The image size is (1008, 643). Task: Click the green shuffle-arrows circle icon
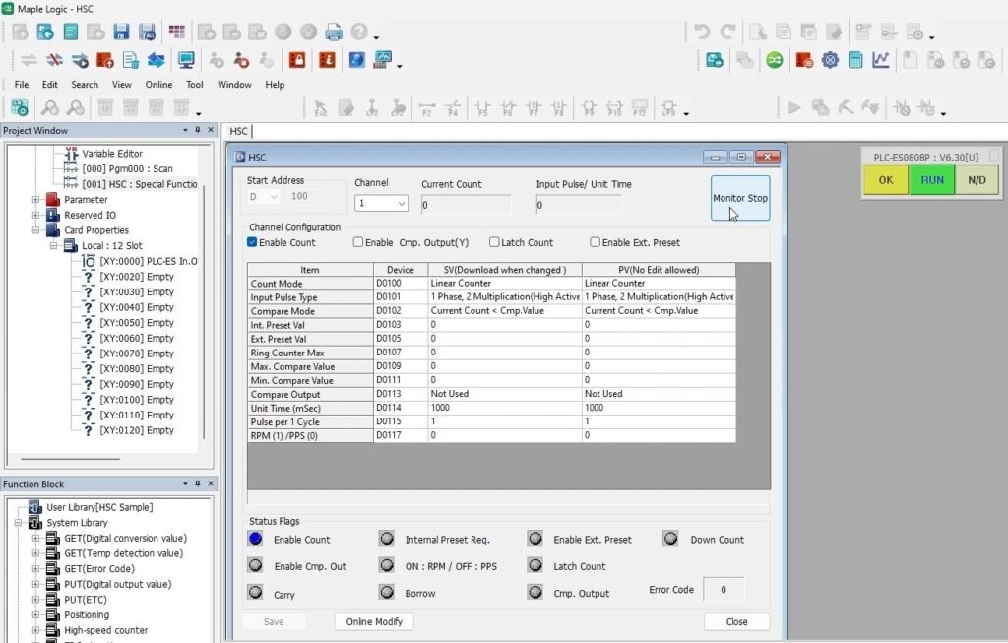click(775, 60)
